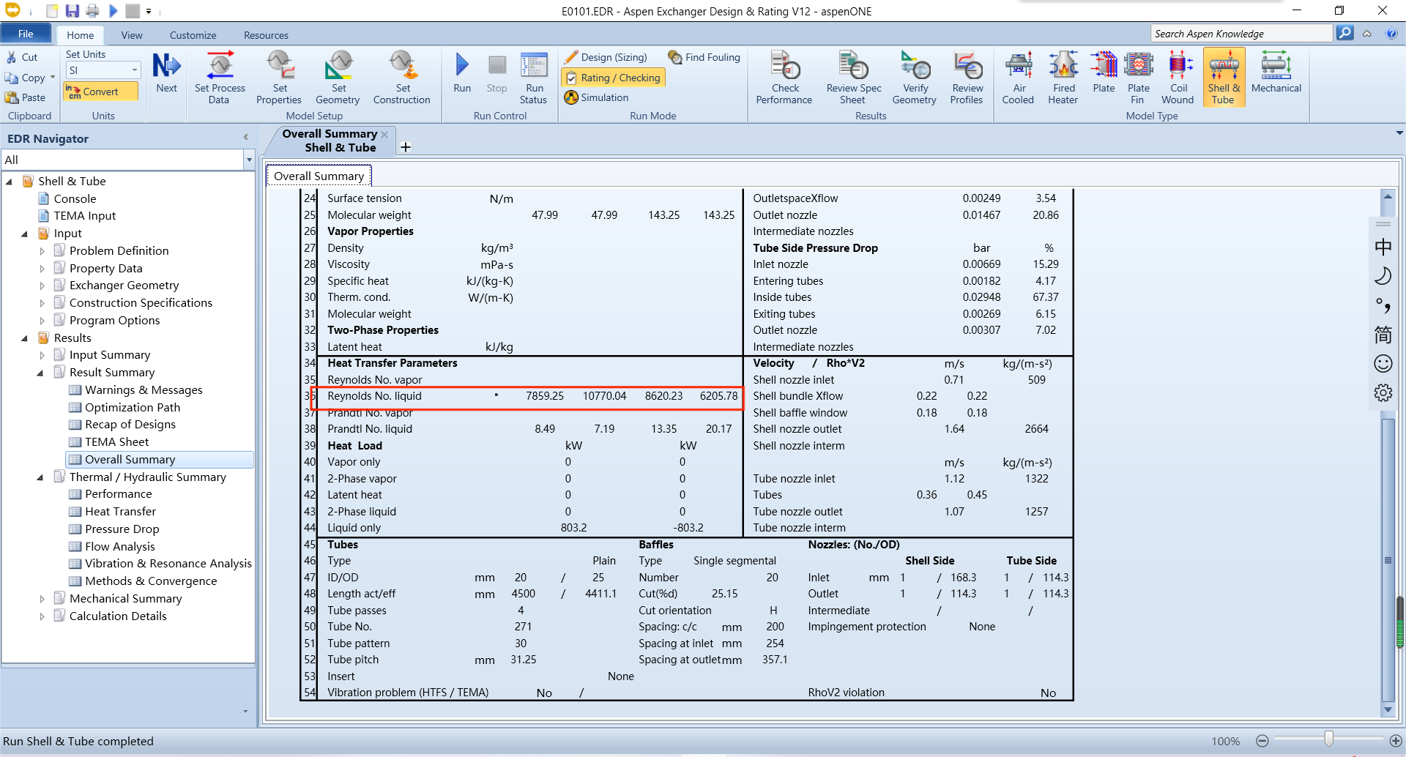Open the Copy dropdown arrow
1406x757 pixels.
53,78
